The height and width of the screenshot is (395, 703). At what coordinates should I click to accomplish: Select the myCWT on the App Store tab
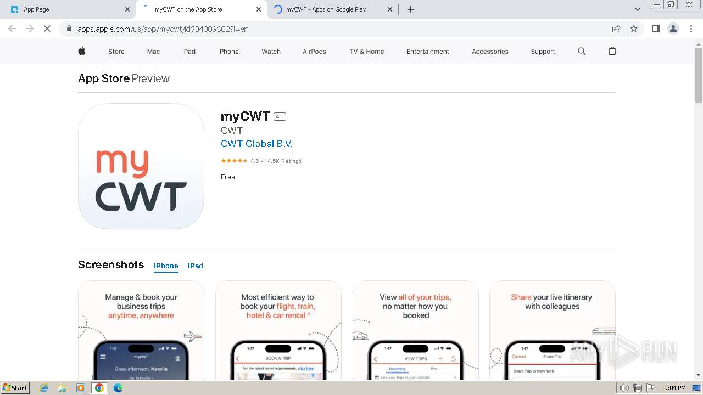pos(201,9)
